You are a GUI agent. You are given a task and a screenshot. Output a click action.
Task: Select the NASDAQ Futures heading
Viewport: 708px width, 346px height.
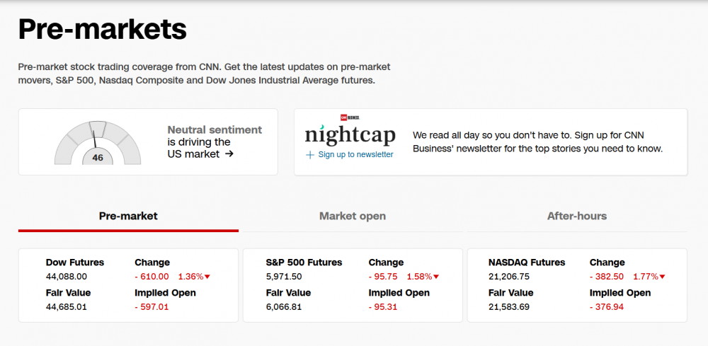click(527, 263)
